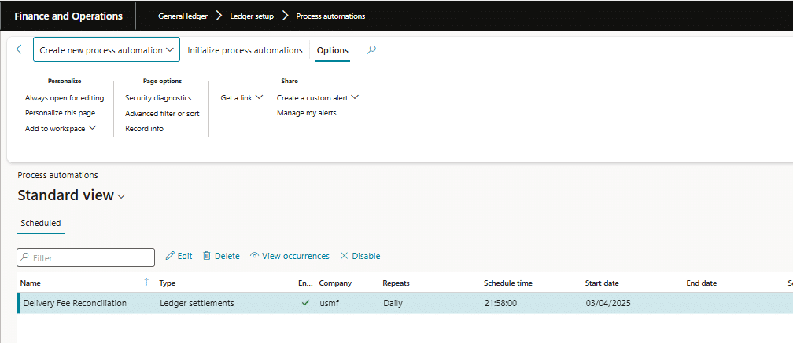
Task: Click the Daily repeats cell
Action: (392, 303)
